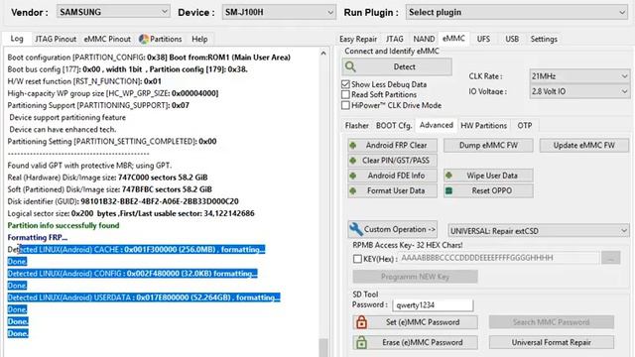
Task: Click the Format User Data button
Action: (x=393, y=190)
